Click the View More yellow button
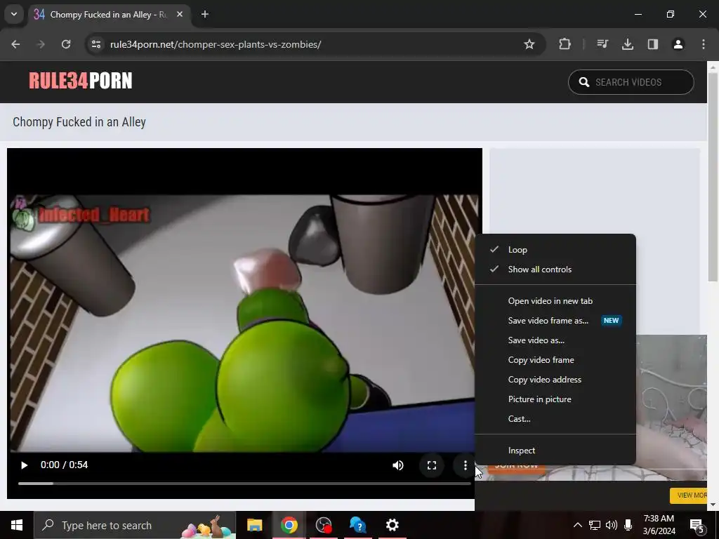Screen dimensions: 719x539 [x=690, y=495]
